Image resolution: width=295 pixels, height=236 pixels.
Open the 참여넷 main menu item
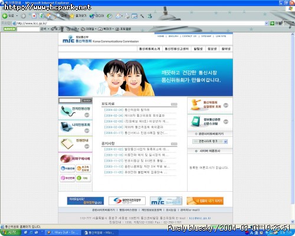tap(226, 49)
